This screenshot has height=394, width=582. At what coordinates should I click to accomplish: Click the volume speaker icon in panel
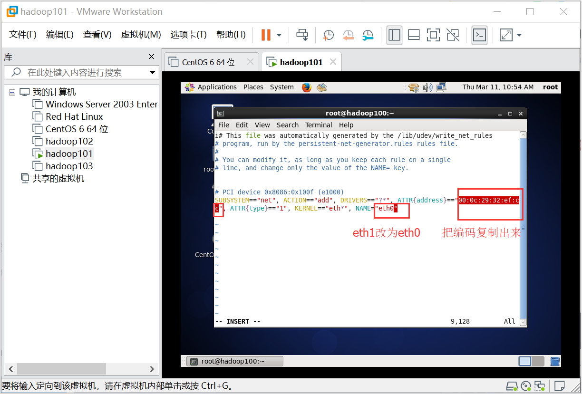pyautogui.click(x=427, y=87)
